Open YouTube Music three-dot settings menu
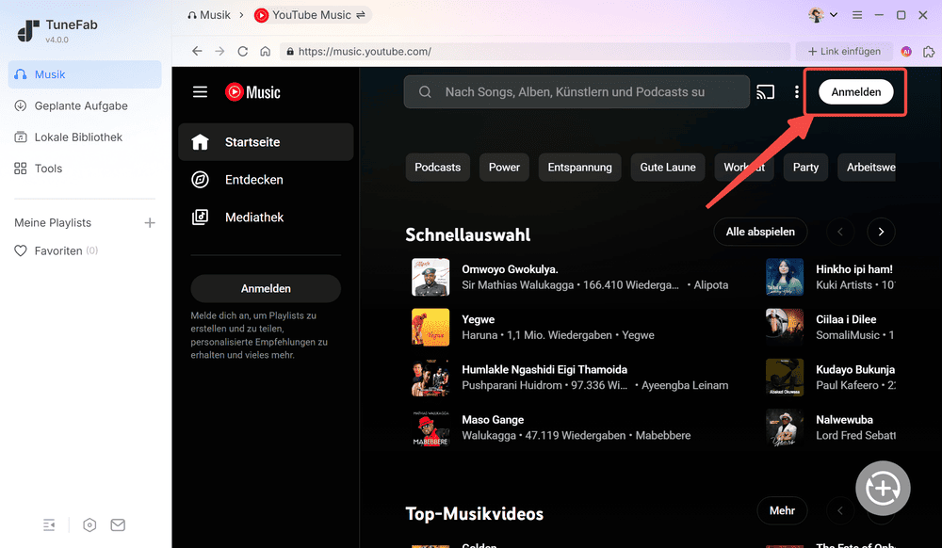Screen dimensions: 942x548 point(797,92)
